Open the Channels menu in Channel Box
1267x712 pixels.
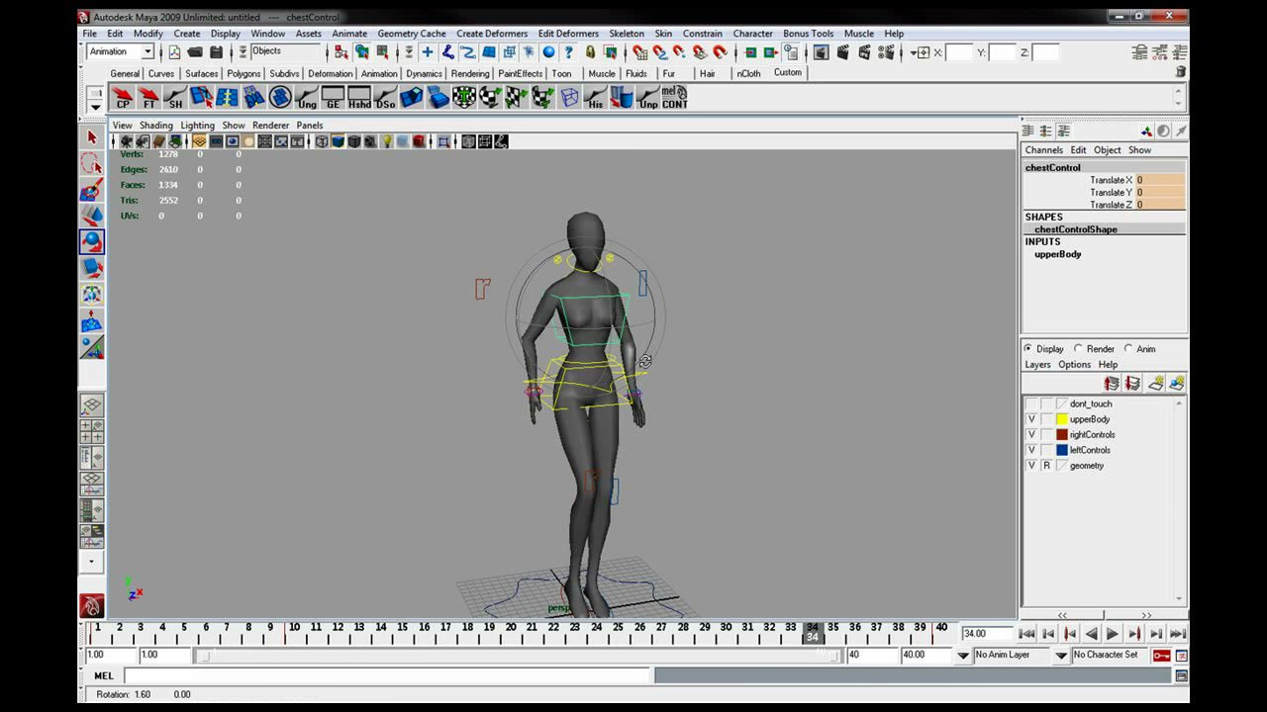1043,150
